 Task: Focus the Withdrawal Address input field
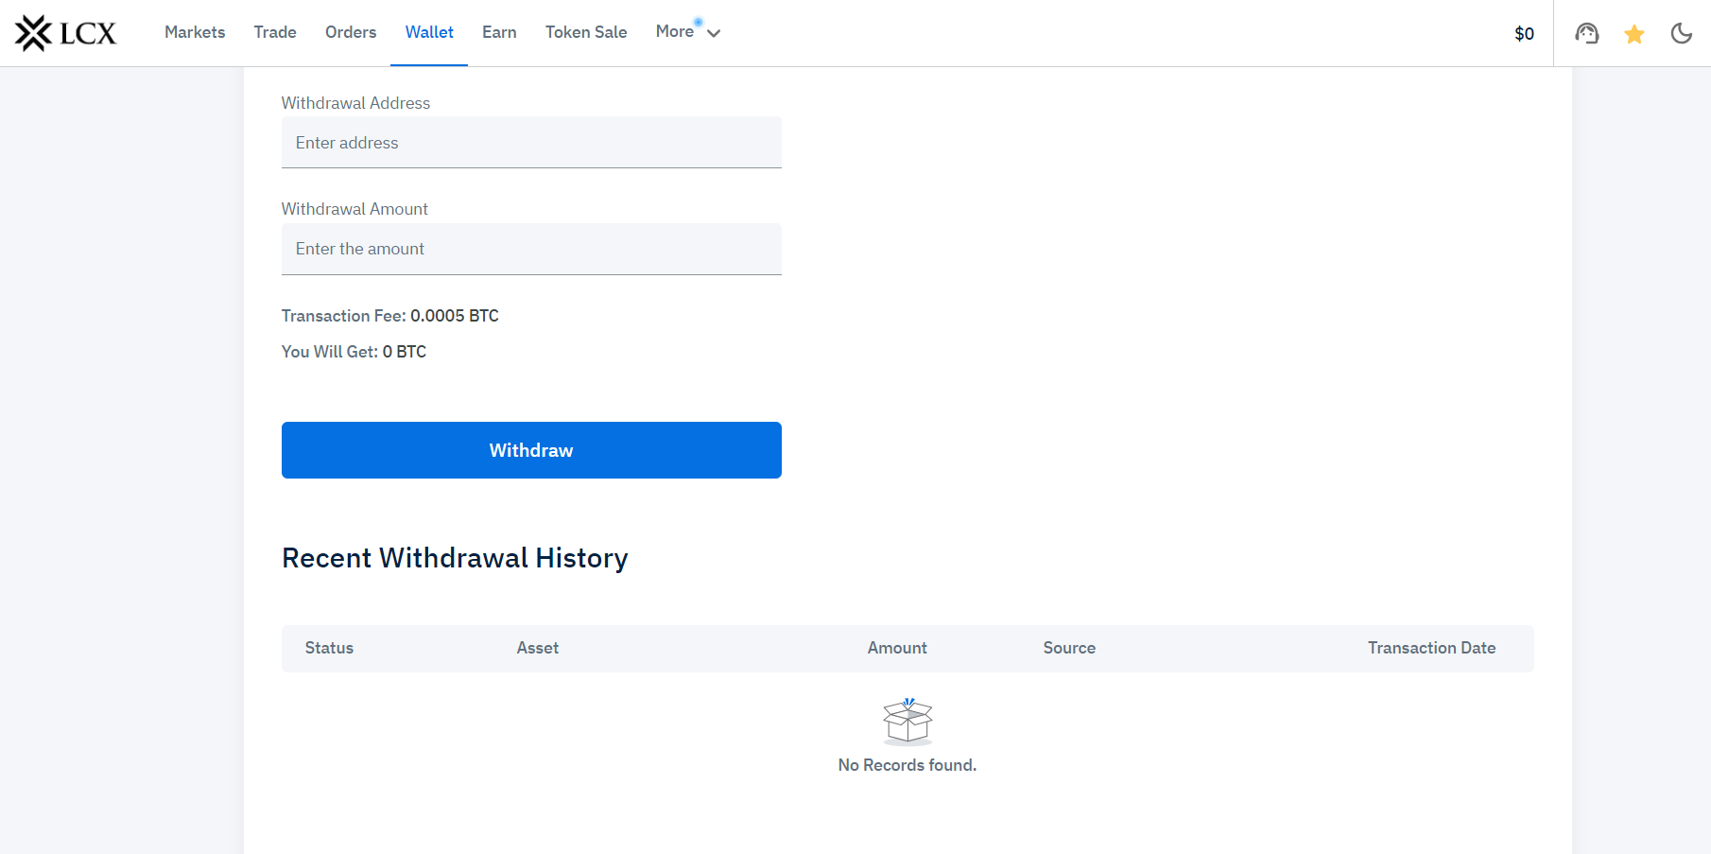pos(531,143)
